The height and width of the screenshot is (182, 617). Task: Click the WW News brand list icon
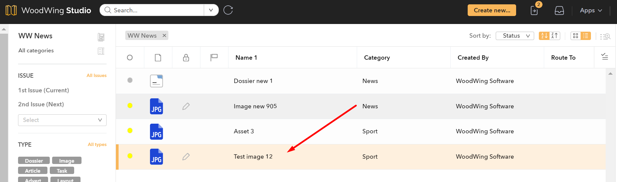tap(101, 37)
